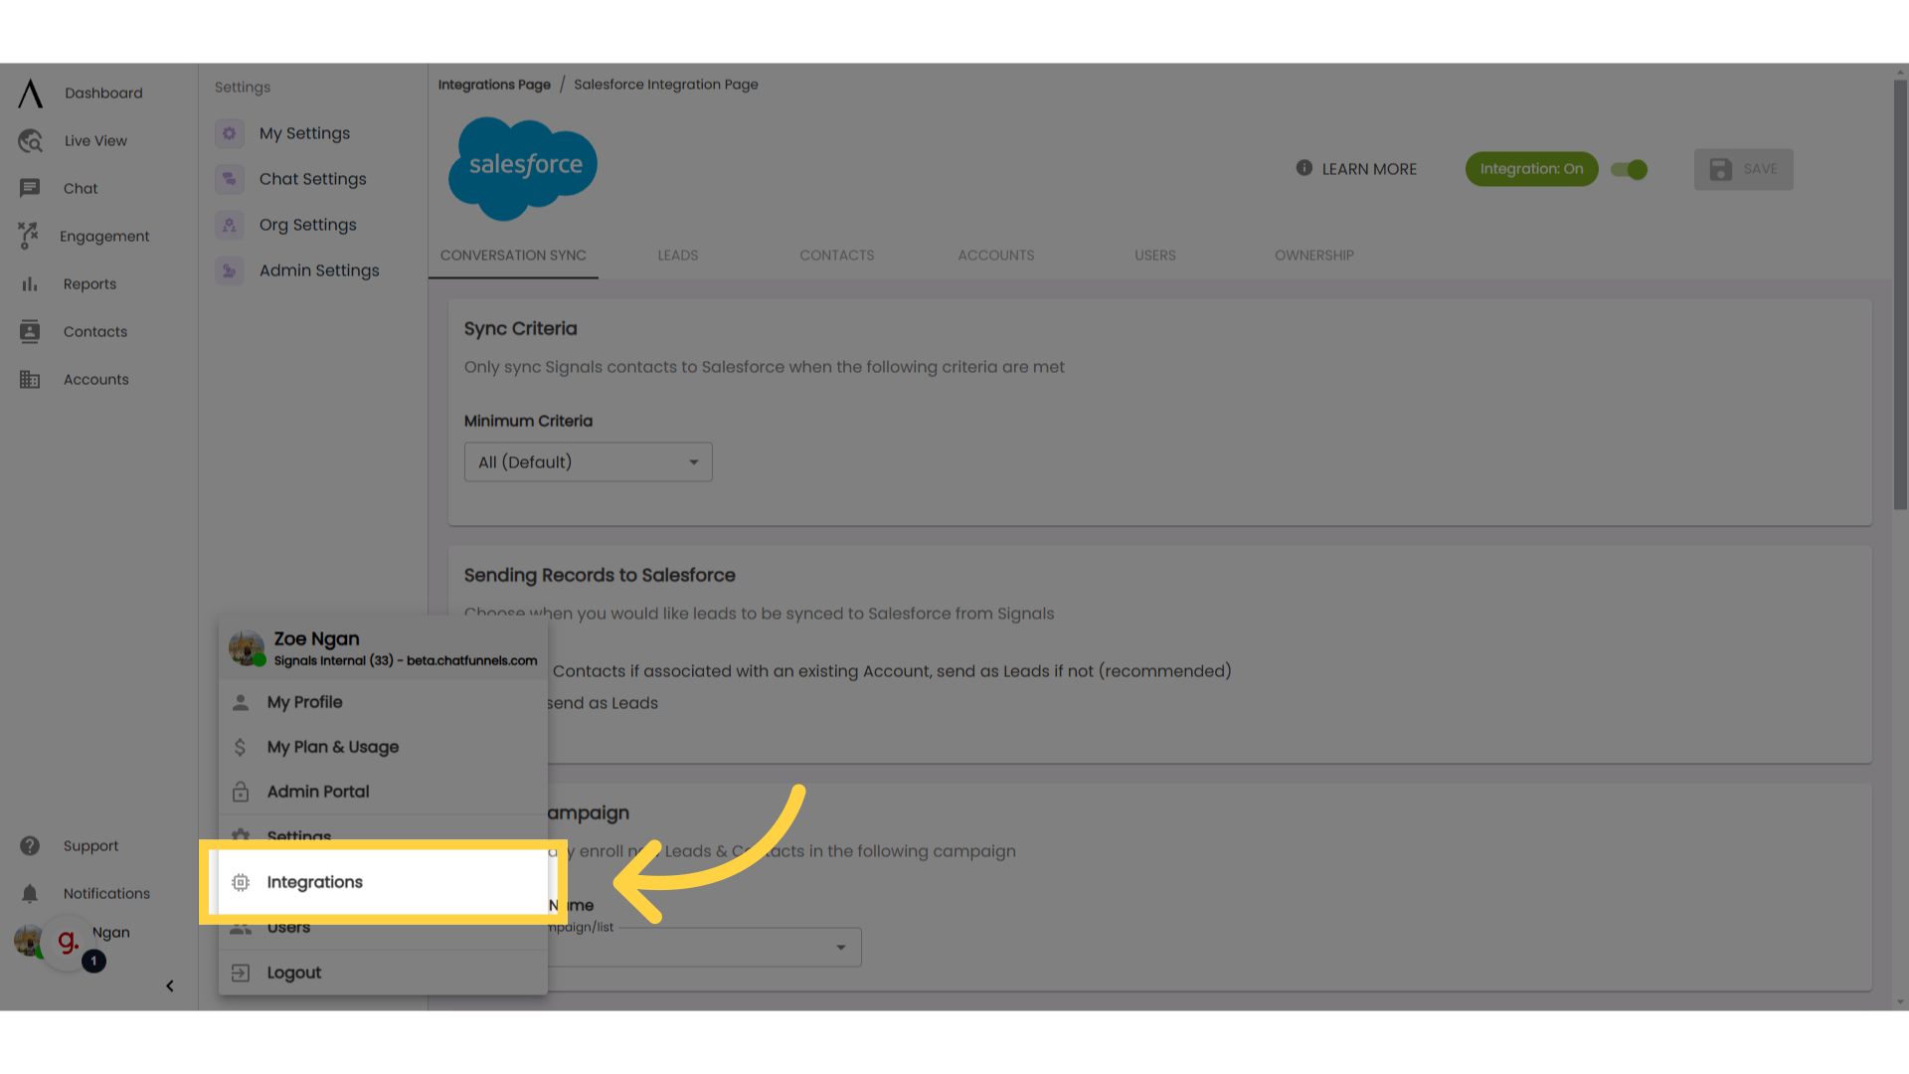Click the dollar sign plan icon
The width and height of the screenshot is (1909, 1074).
click(240, 747)
